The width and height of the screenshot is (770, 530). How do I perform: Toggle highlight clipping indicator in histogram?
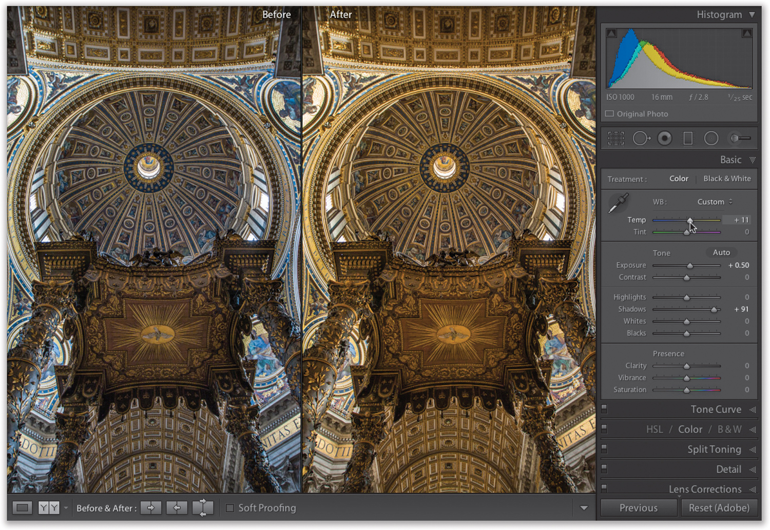[x=747, y=33]
